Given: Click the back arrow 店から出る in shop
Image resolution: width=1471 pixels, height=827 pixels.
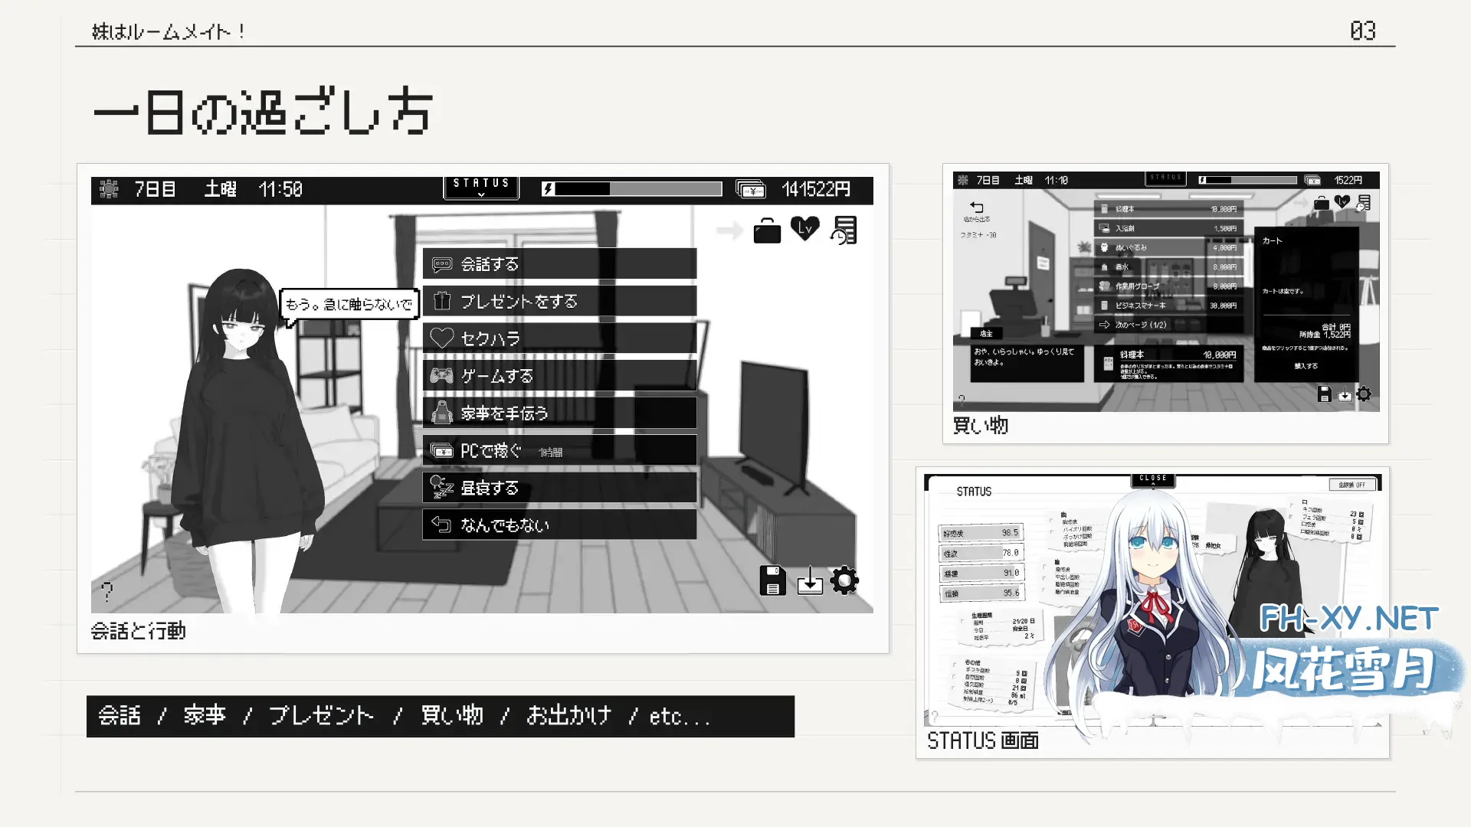Looking at the screenshot, I should [x=976, y=211].
